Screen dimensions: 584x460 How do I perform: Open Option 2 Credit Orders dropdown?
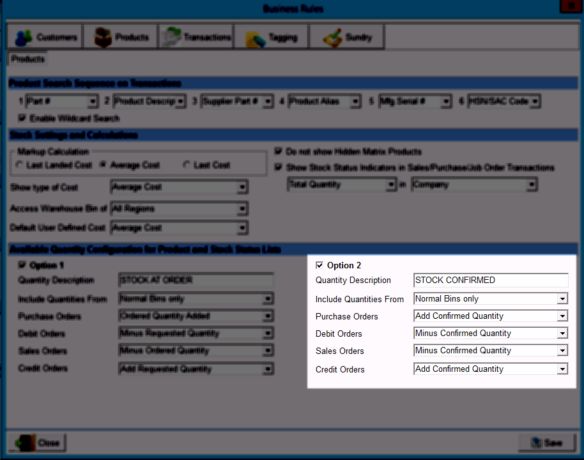(x=562, y=369)
